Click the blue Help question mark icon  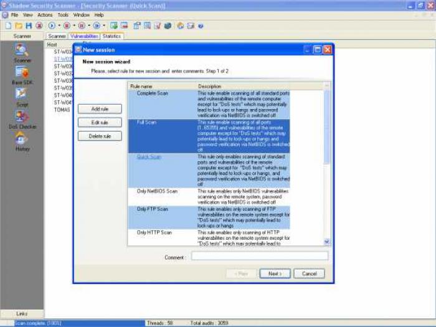coord(201,26)
